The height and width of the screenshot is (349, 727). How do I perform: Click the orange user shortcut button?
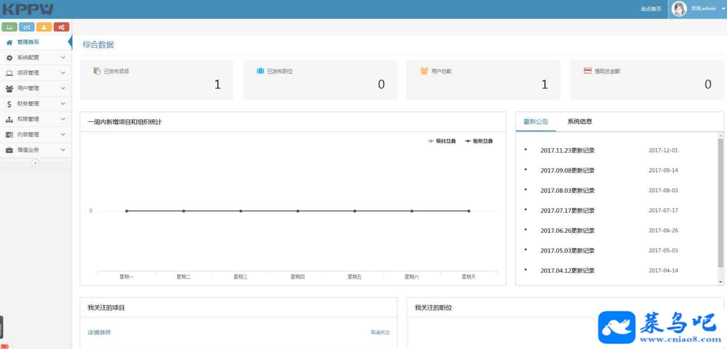pyautogui.click(x=44, y=27)
